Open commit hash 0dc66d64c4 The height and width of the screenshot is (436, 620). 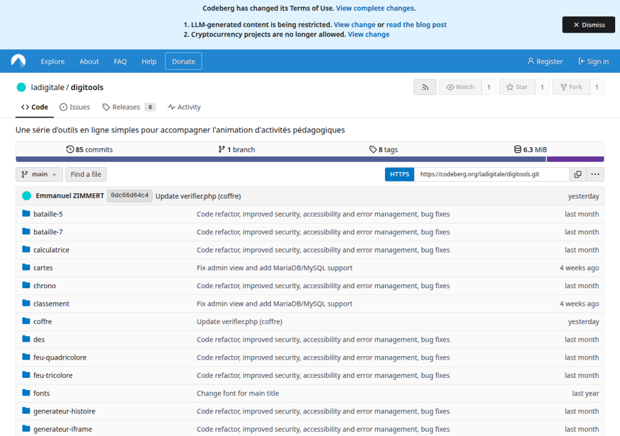point(130,196)
